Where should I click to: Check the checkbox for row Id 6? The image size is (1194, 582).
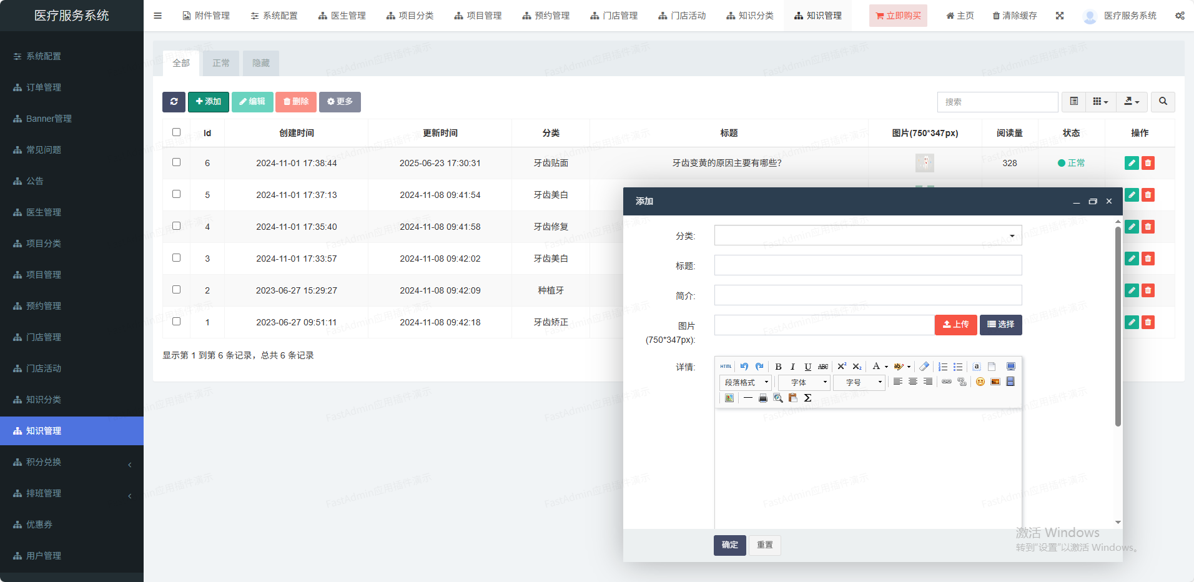(176, 162)
